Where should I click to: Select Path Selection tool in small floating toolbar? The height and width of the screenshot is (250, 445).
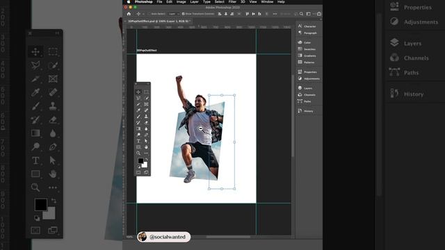point(146,141)
